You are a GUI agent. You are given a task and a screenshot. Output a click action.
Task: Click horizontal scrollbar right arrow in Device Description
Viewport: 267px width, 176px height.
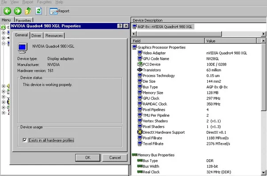tap(263, 34)
